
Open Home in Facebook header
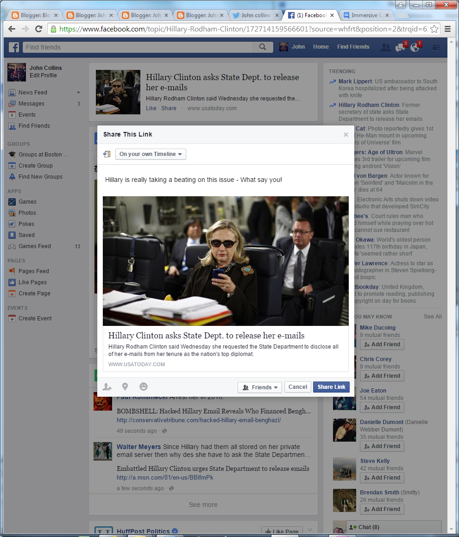pyautogui.click(x=321, y=47)
